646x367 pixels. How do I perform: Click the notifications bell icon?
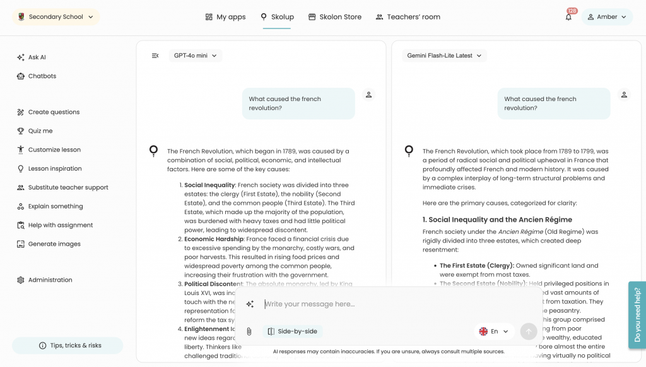point(568,17)
